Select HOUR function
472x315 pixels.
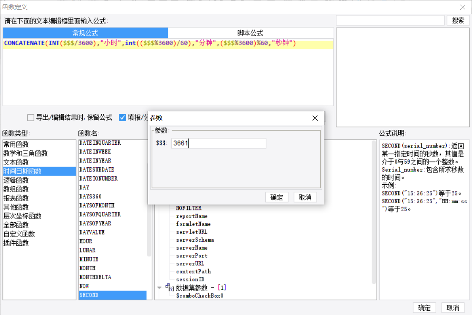click(x=113, y=242)
